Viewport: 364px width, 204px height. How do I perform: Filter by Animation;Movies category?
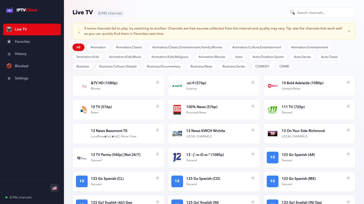click(x=212, y=57)
